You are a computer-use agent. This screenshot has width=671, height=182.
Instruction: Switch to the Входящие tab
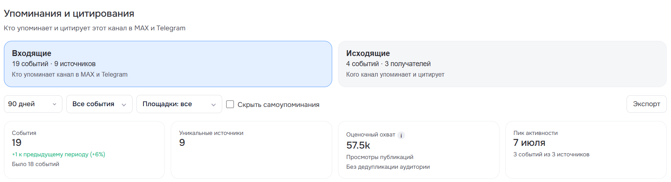click(168, 64)
